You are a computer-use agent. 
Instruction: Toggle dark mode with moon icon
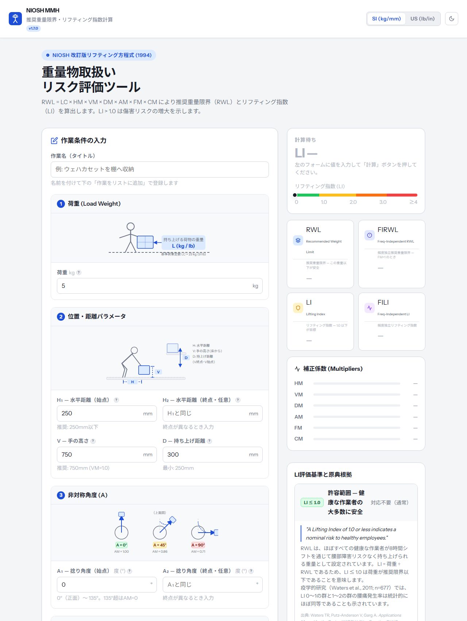point(452,19)
